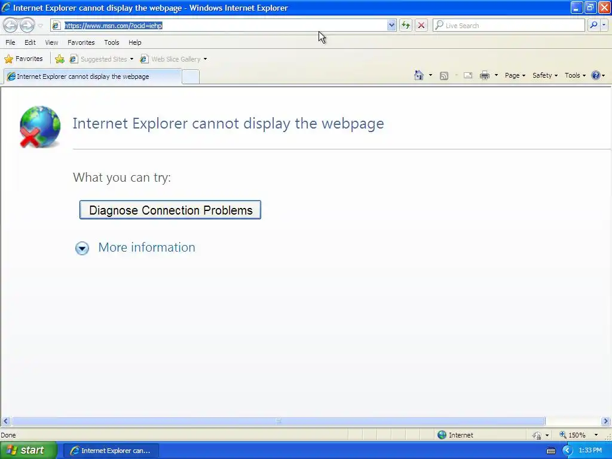This screenshot has height=459, width=612.
Task: Click the horizontal scrollbar right arrow
Action: pyautogui.click(x=606, y=421)
